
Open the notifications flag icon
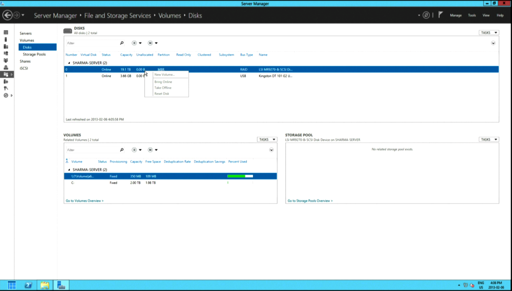click(440, 15)
